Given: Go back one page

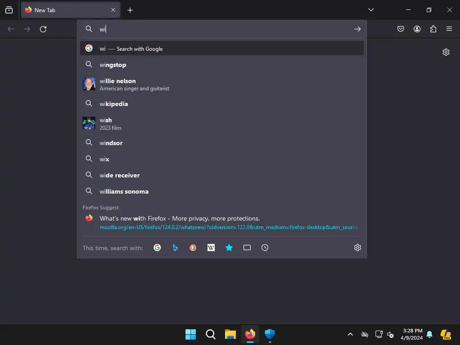Looking at the screenshot, I should (11, 29).
